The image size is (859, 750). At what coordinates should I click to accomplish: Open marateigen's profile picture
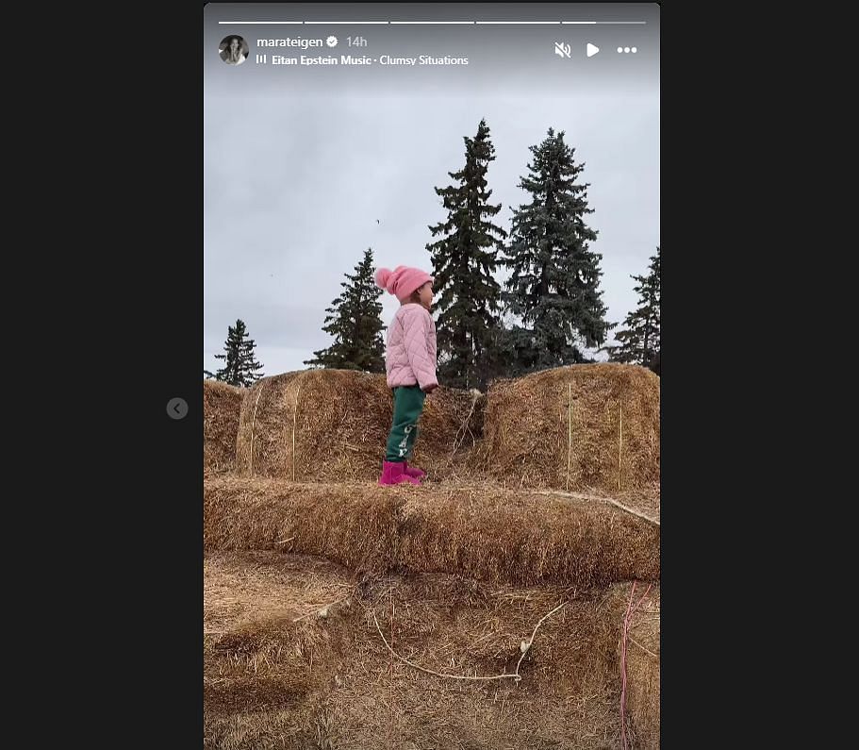coord(234,50)
